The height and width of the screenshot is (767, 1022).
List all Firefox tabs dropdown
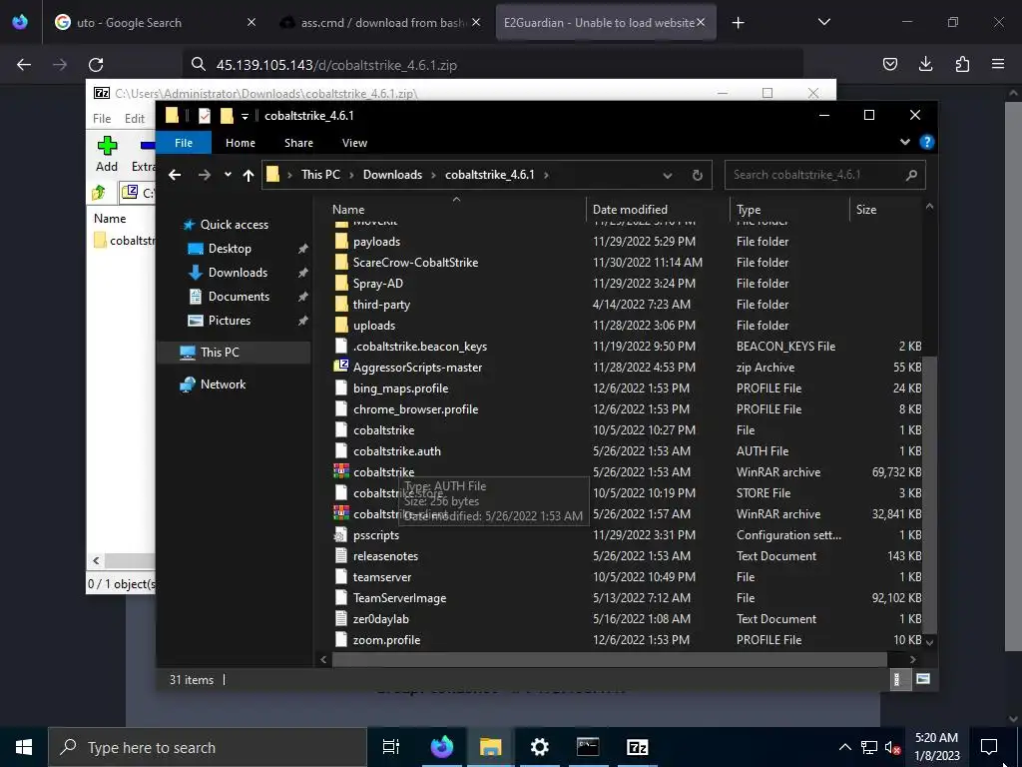click(x=823, y=22)
